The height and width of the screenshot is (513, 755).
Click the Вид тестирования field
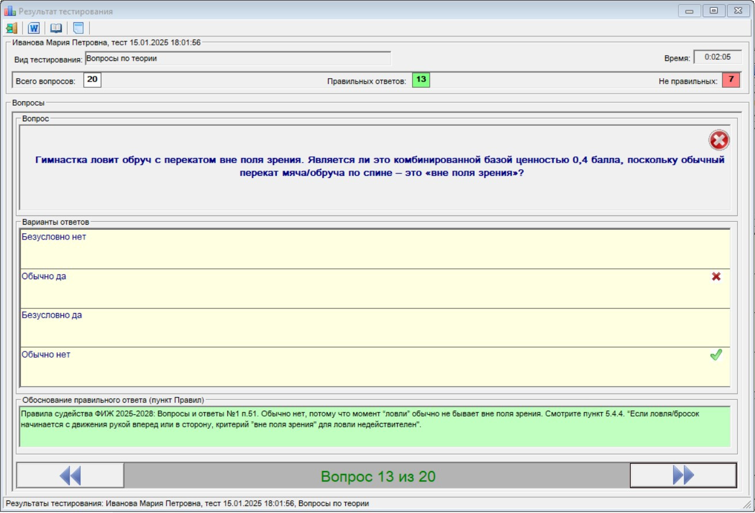point(238,59)
